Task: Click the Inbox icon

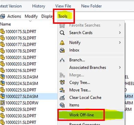Action: click(x=62, y=50)
